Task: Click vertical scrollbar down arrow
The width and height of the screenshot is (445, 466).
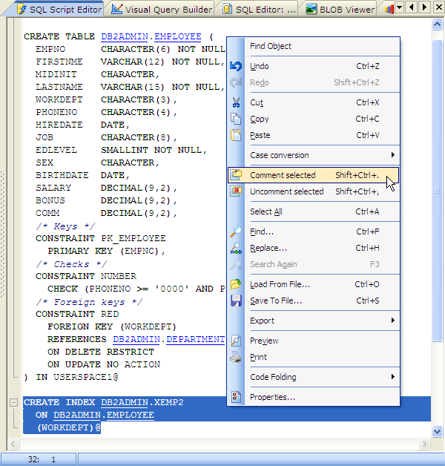Action: pos(438,431)
